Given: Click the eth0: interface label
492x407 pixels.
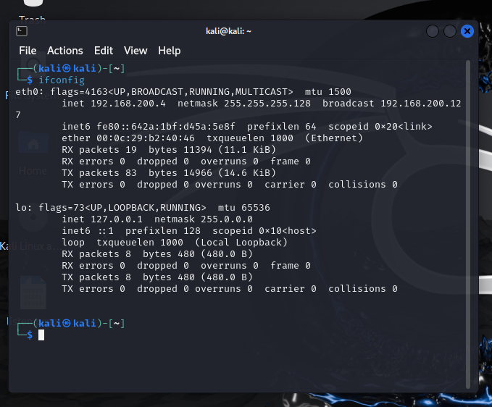Looking at the screenshot, I should (x=29, y=92).
